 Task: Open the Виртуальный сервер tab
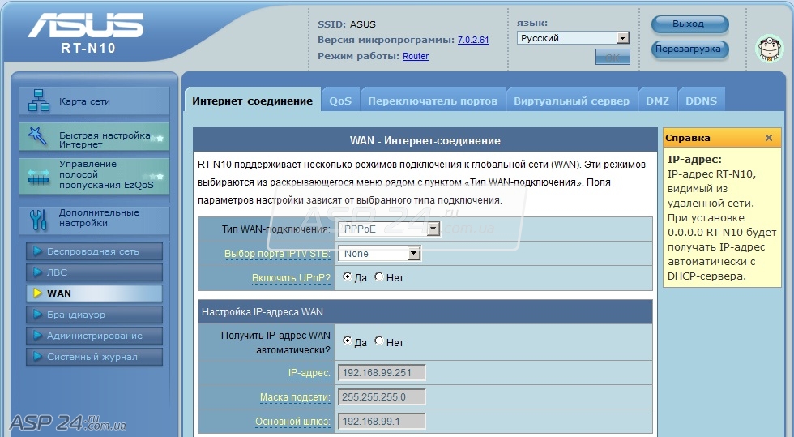[571, 101]
